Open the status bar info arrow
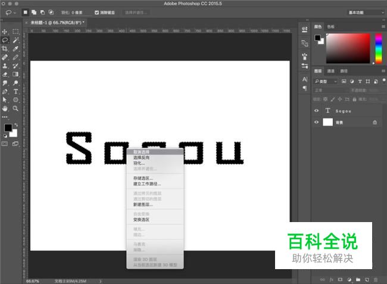The width and height of the screenshot is (387, 284). point(101,281)
